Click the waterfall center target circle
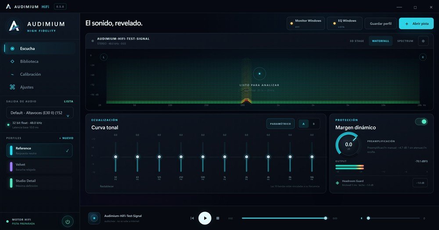This screenshot has height=230, width=439. coord(259,74)
